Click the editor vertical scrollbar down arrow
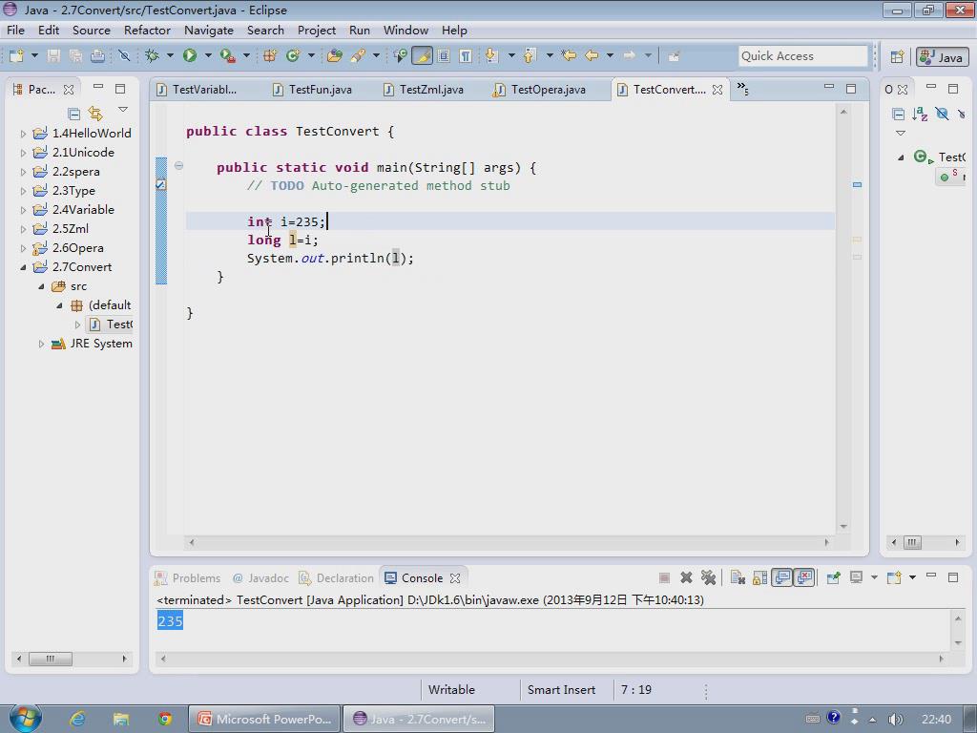 843,527
